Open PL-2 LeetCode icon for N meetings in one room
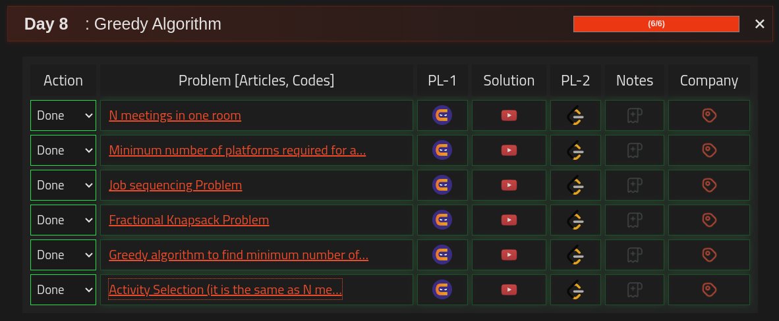779x321 pixels. coord(575,116)
